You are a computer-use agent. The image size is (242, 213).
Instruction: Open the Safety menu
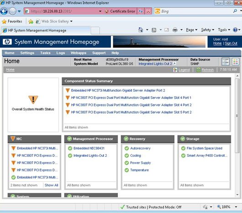click(x=208, y=30)
